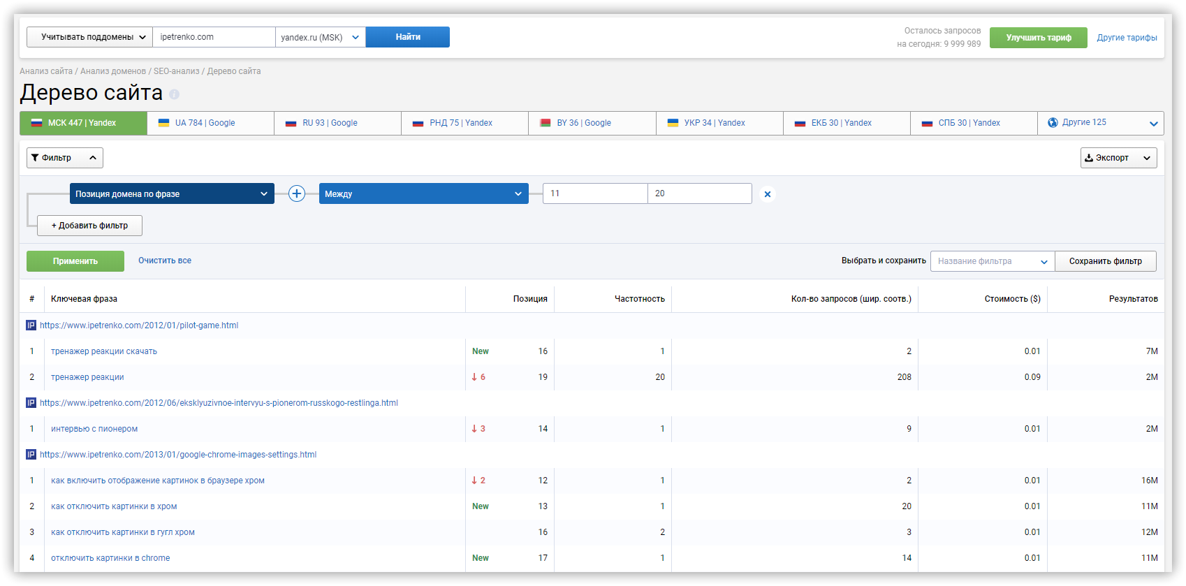Click the Сохранить фильтр button
Image resolution: width=1186 pixels, height=586 pixels.
point(1106,261)
